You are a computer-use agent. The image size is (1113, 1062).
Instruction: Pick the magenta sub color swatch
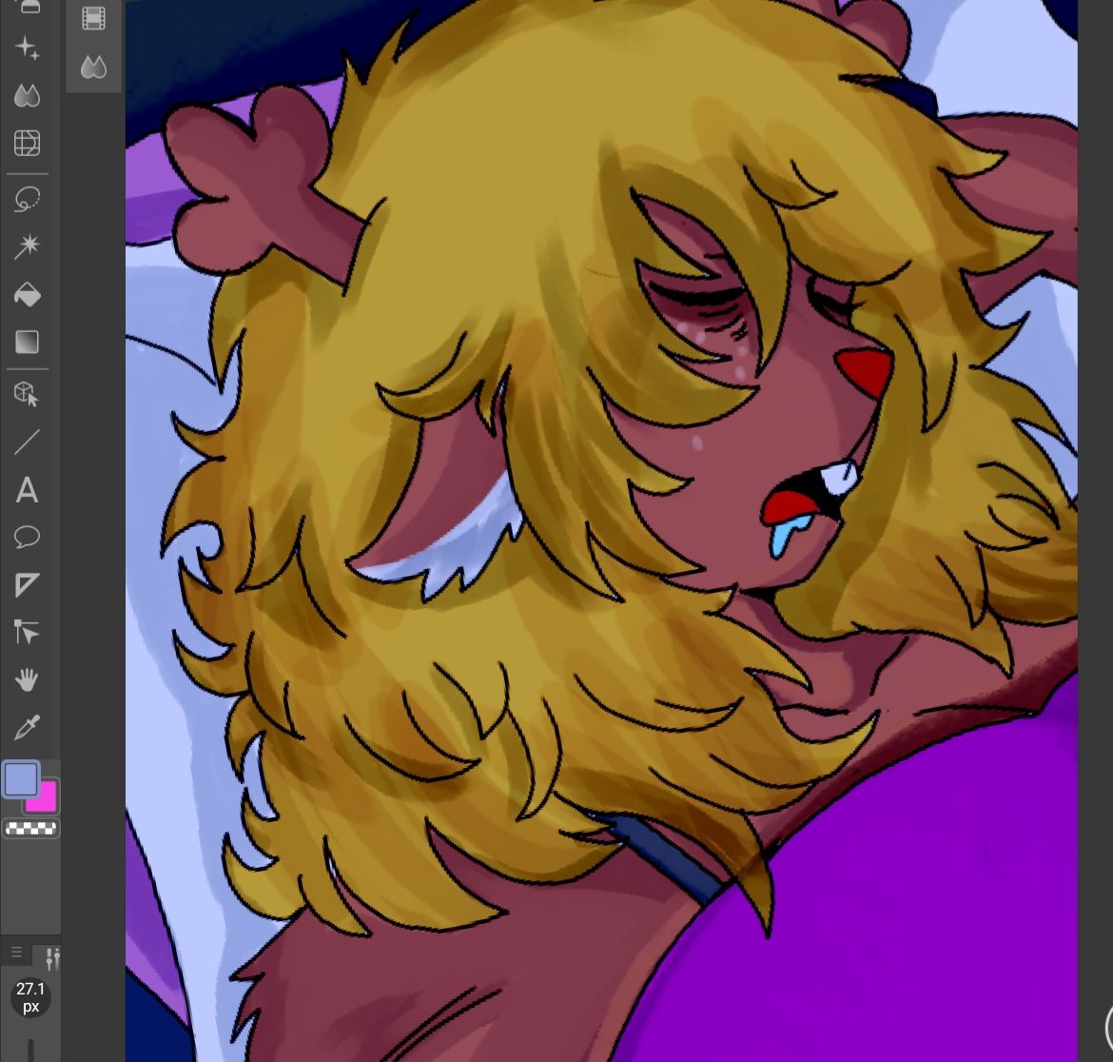pos(46,798)
